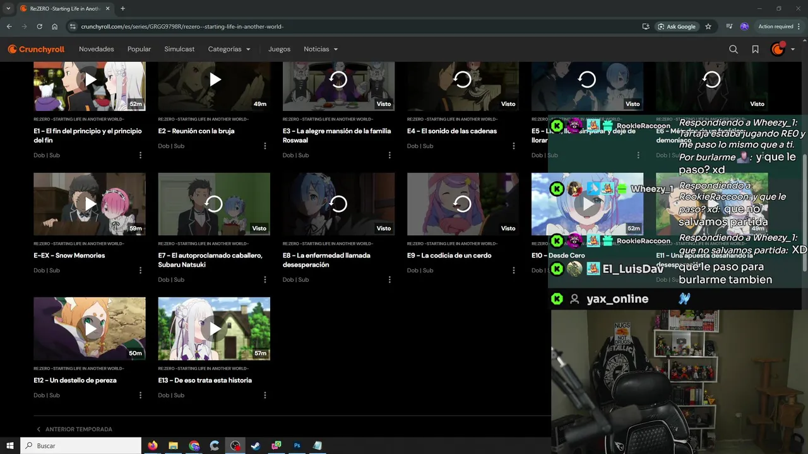Expand the account menu caret

click(793, 49)
